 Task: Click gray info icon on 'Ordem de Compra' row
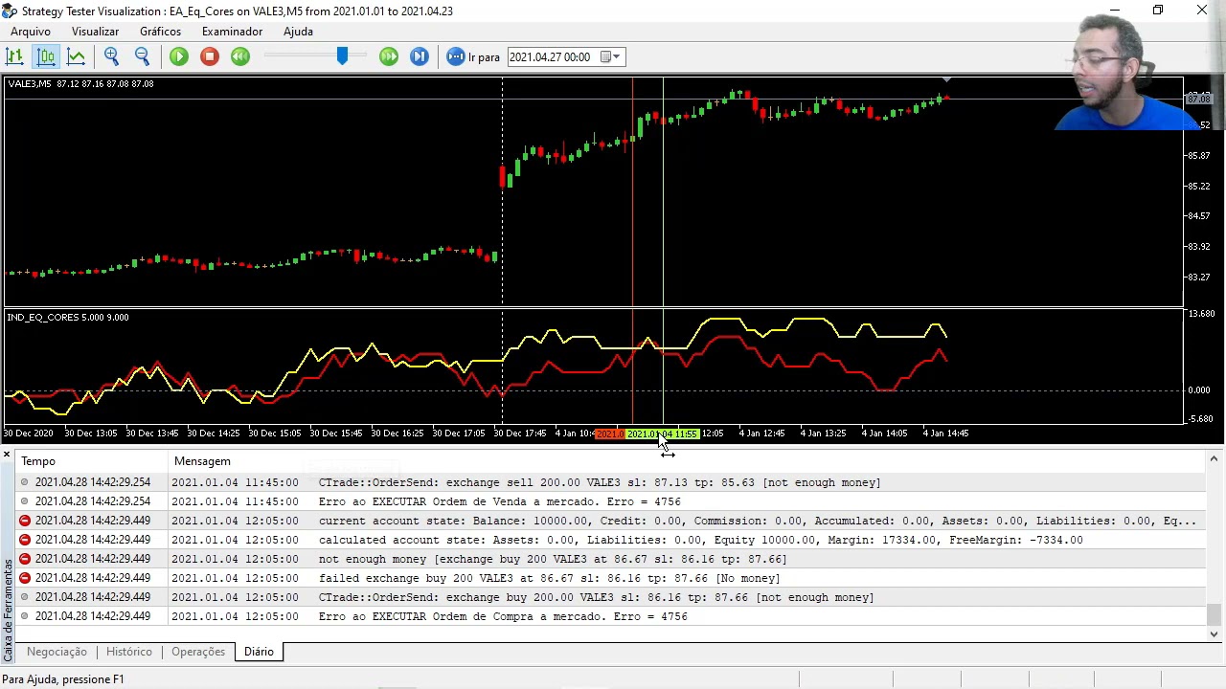point(25,616)
